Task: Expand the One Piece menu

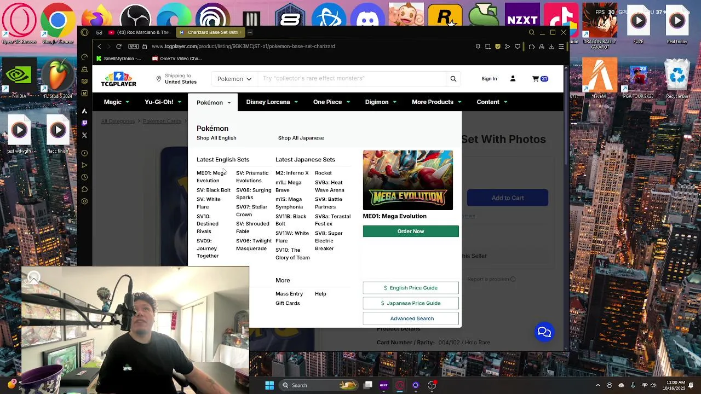Action: tap(331, 102)
